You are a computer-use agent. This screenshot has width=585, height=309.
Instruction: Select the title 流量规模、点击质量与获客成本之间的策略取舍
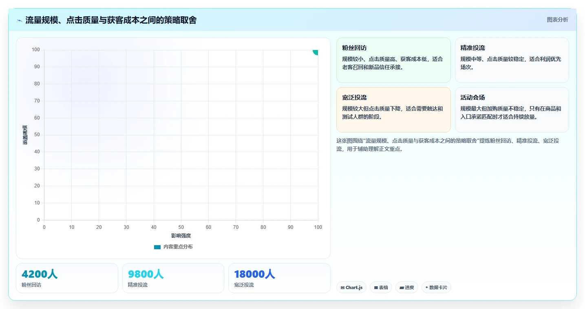tap(111, 20)
